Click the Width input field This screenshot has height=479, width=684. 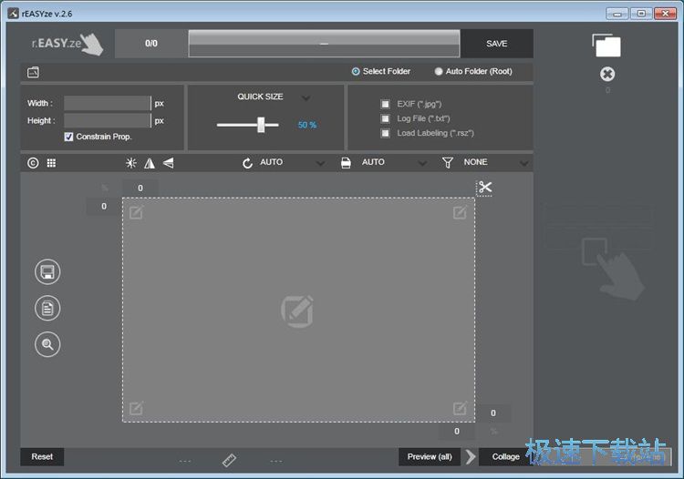tap(107, 103)
